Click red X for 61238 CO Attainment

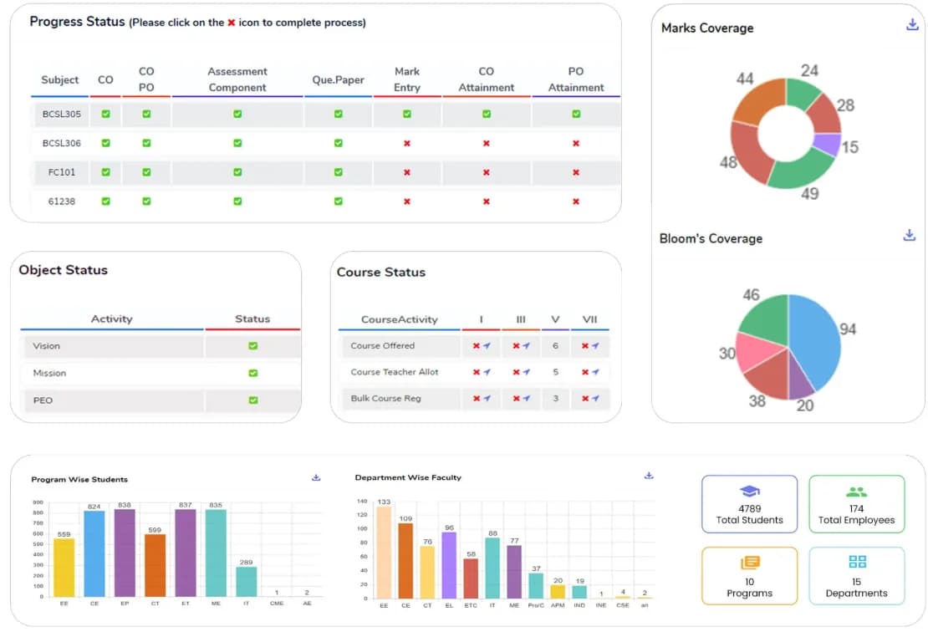click(x=486, y=201)
